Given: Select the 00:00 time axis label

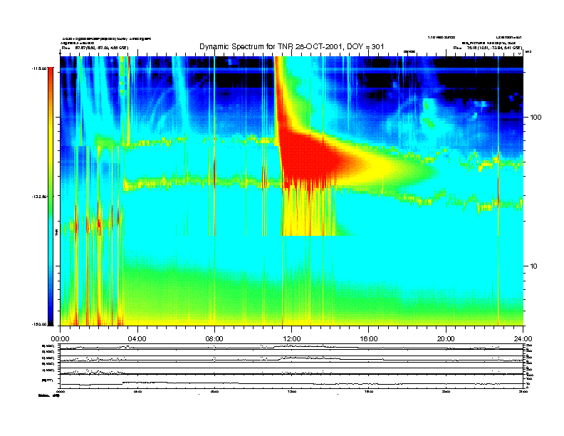Looking at the screenshot, I should click(x=60, y=339).
